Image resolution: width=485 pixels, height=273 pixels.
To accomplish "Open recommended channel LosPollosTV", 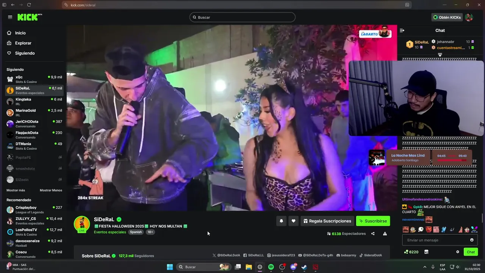I will 34,232.
